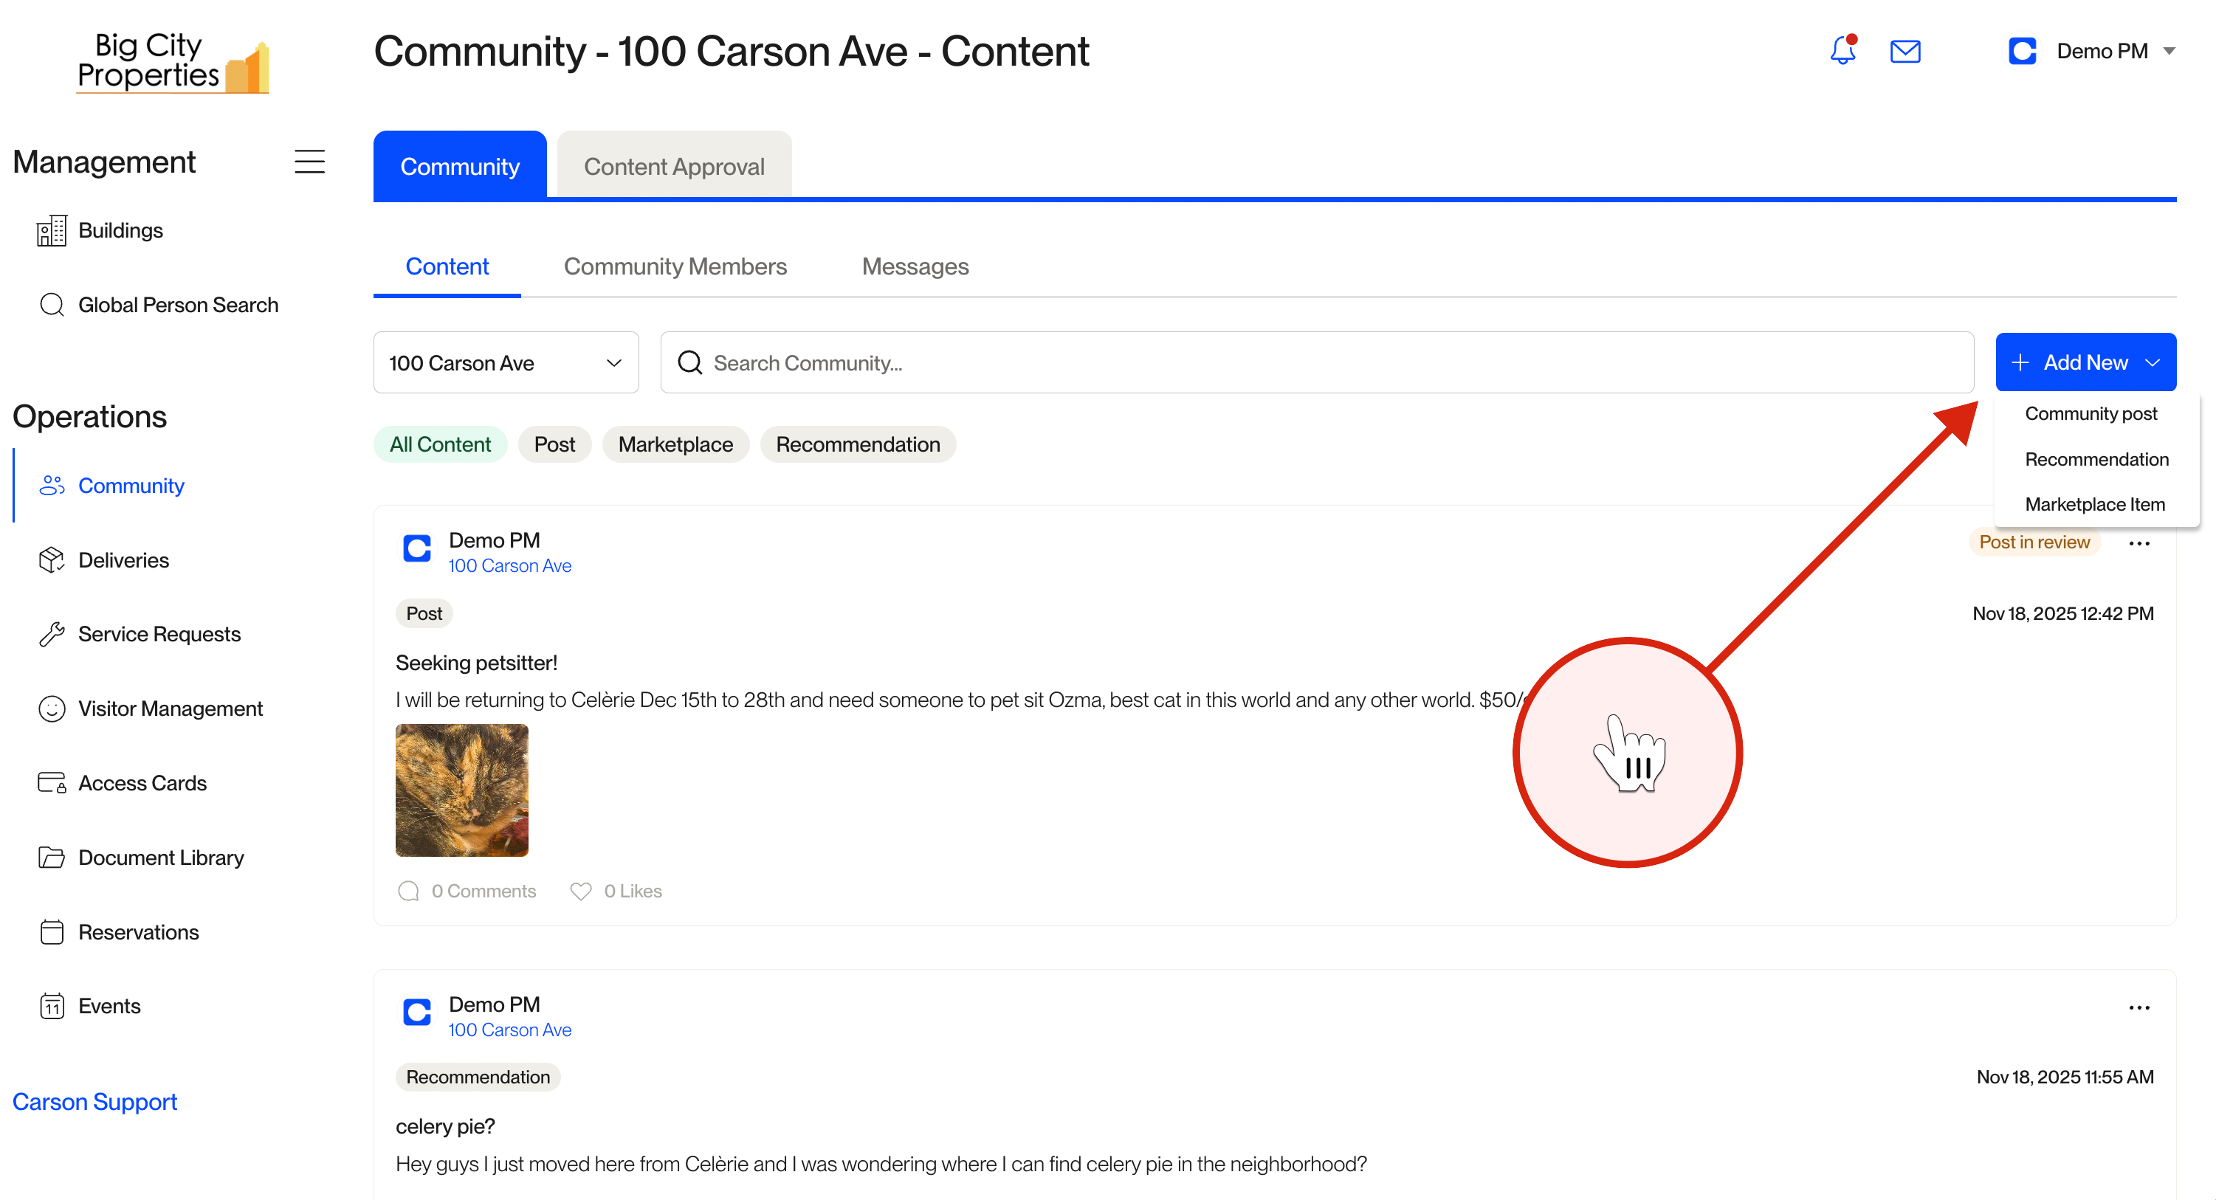Click 100 Carson Ave link on celery pie post
The image size is (2216, 1200).
click(509, 1030)
